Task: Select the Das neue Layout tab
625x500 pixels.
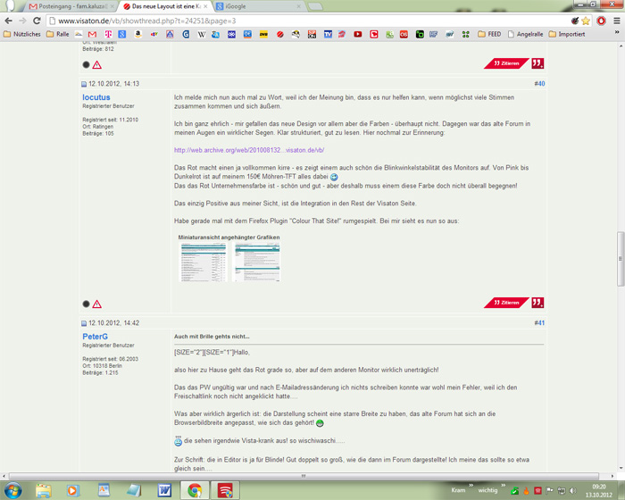Action: (165, 6)
